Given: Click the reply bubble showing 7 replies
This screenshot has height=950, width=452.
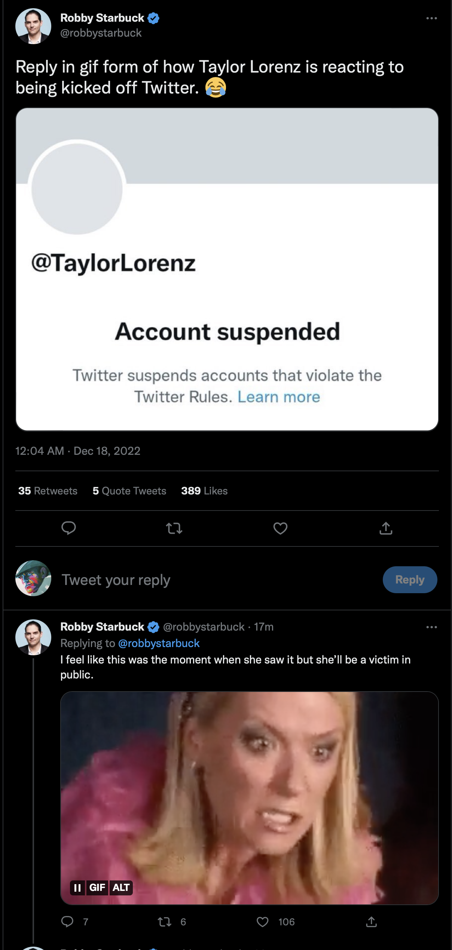Looking at the screenshot, I should pyautogui.click(x=67, y=922).
